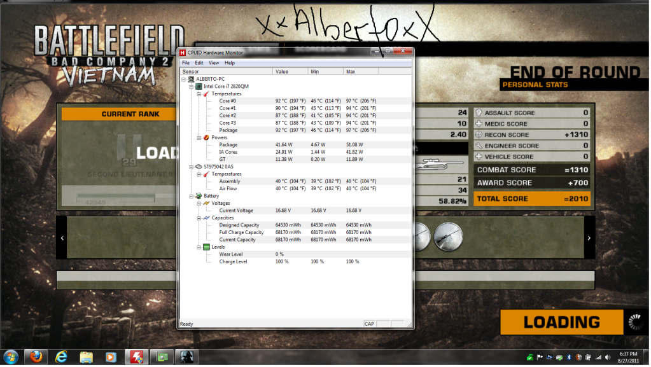This screenshot has height=367, width=651.
Task: Click the rifle award medal in game
Action: (x=448, y=237)
